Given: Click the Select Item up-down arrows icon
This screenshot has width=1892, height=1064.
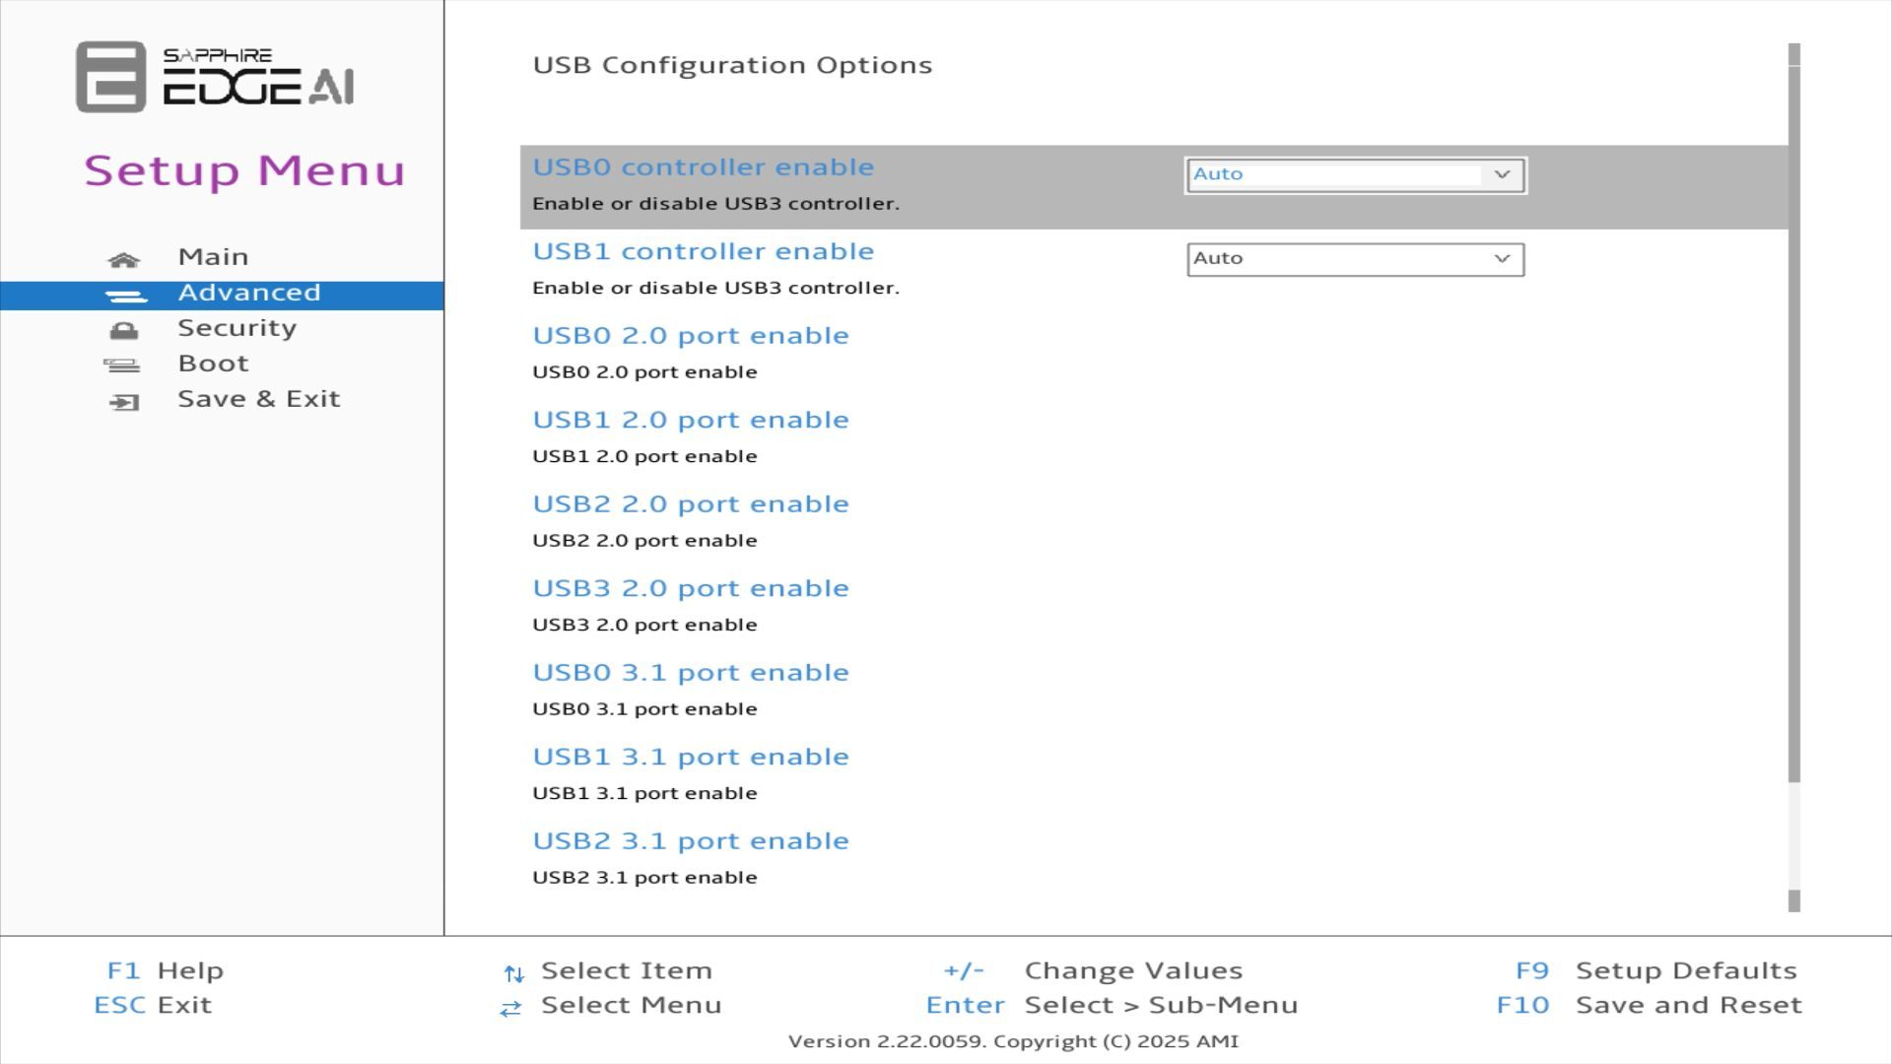Looking at the screenshot, I should [513, 973].
